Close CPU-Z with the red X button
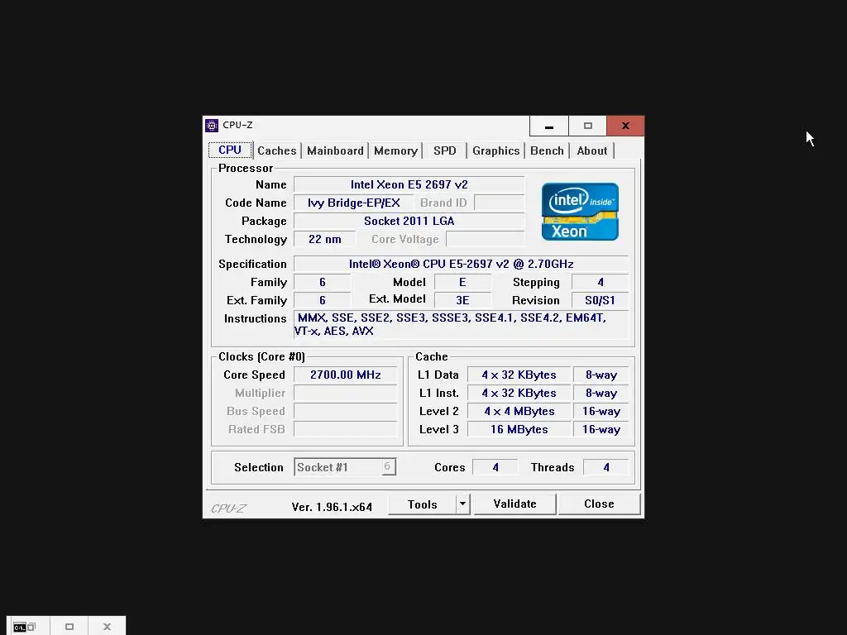 coord(625,126)
